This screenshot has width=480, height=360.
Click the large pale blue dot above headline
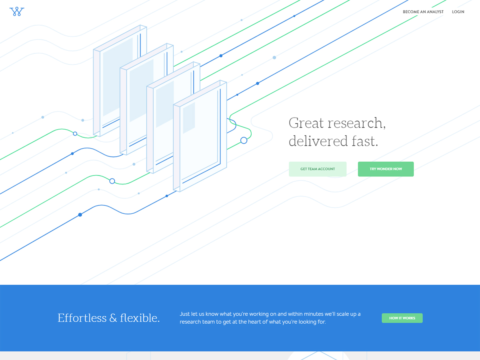[274, 58]
